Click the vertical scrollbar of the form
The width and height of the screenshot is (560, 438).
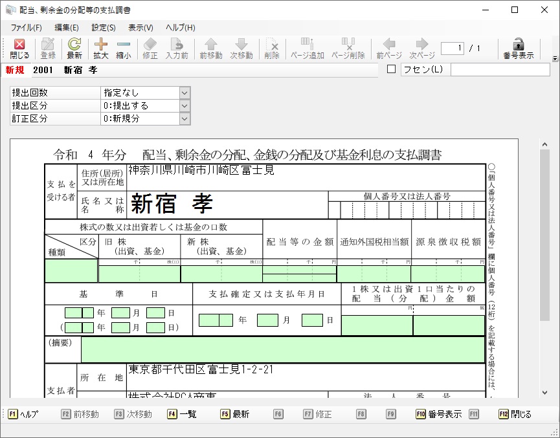[544, 259]
